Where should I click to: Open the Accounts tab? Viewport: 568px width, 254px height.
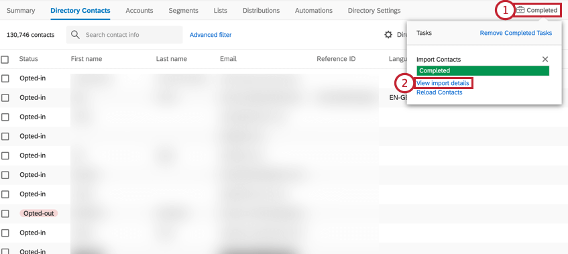pyautogui.click(x=139, y=11)
